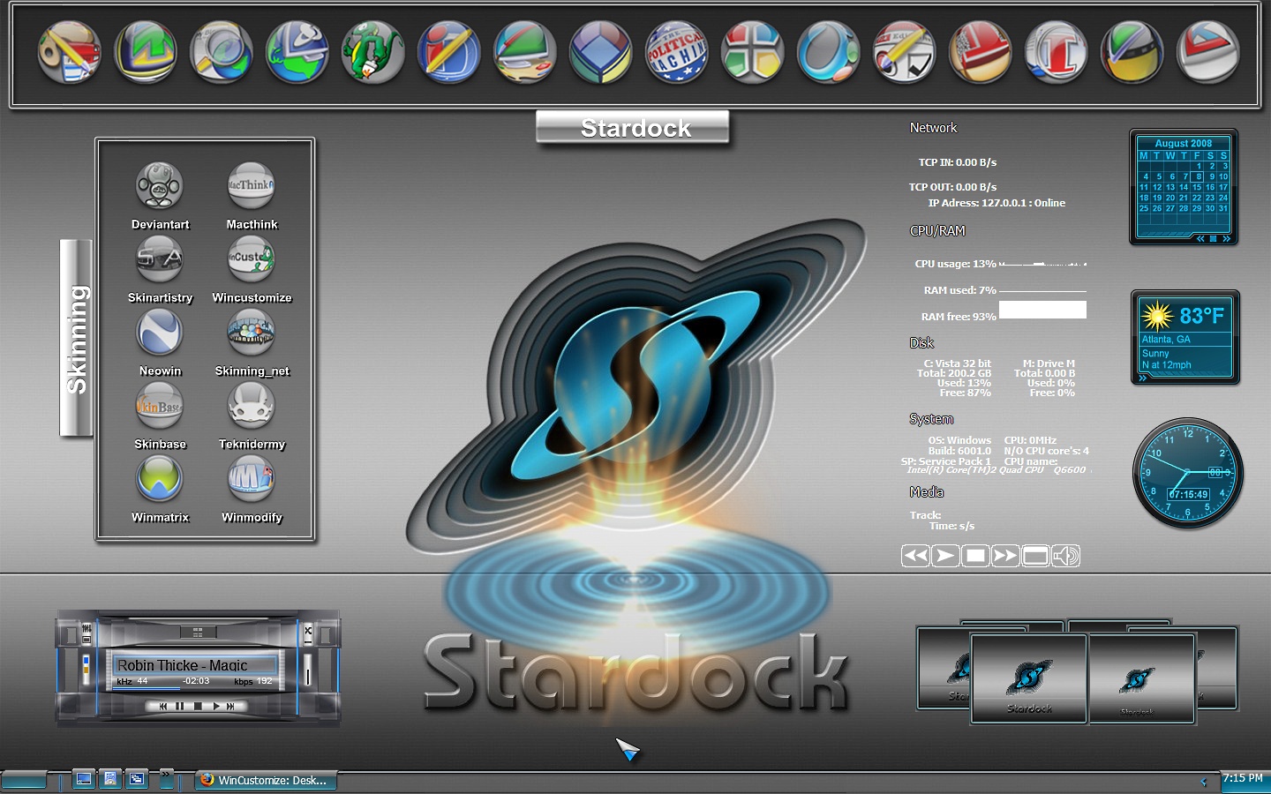
Task: Open the globe with computer dock icon
Action: coord(297,53)
